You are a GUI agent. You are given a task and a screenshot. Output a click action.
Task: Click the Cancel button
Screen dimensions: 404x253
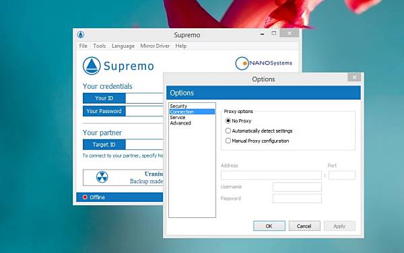click(304, 226)
